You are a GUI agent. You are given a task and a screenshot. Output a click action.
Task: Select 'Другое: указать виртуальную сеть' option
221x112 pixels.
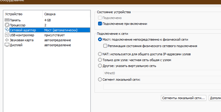point(100,66)
